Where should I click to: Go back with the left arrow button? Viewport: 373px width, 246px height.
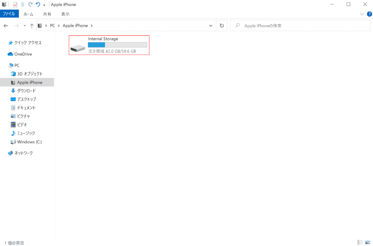[x=6, y=26]
